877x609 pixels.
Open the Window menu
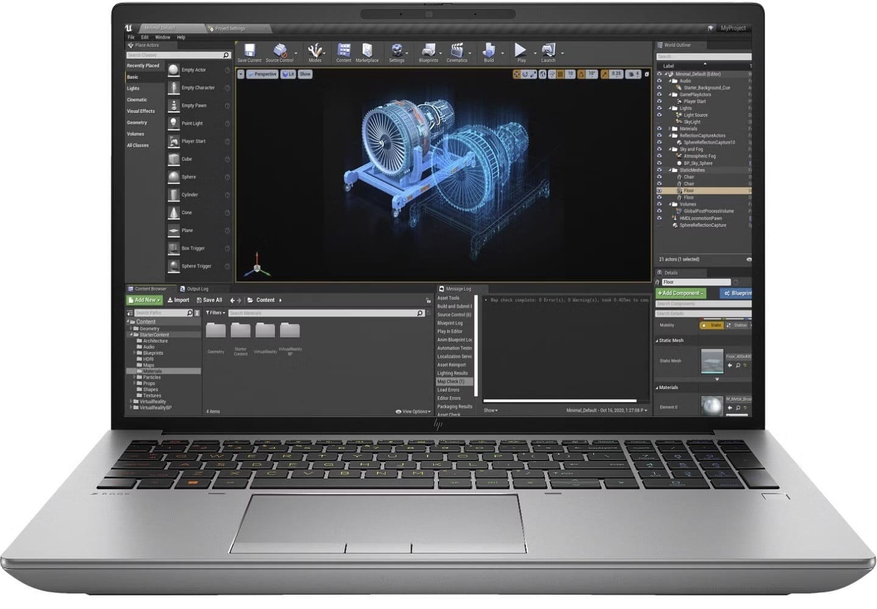click(163, 37)
